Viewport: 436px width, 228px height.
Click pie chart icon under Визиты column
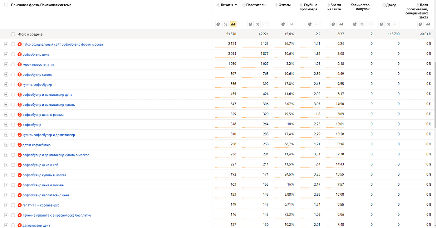coord(218,24)
